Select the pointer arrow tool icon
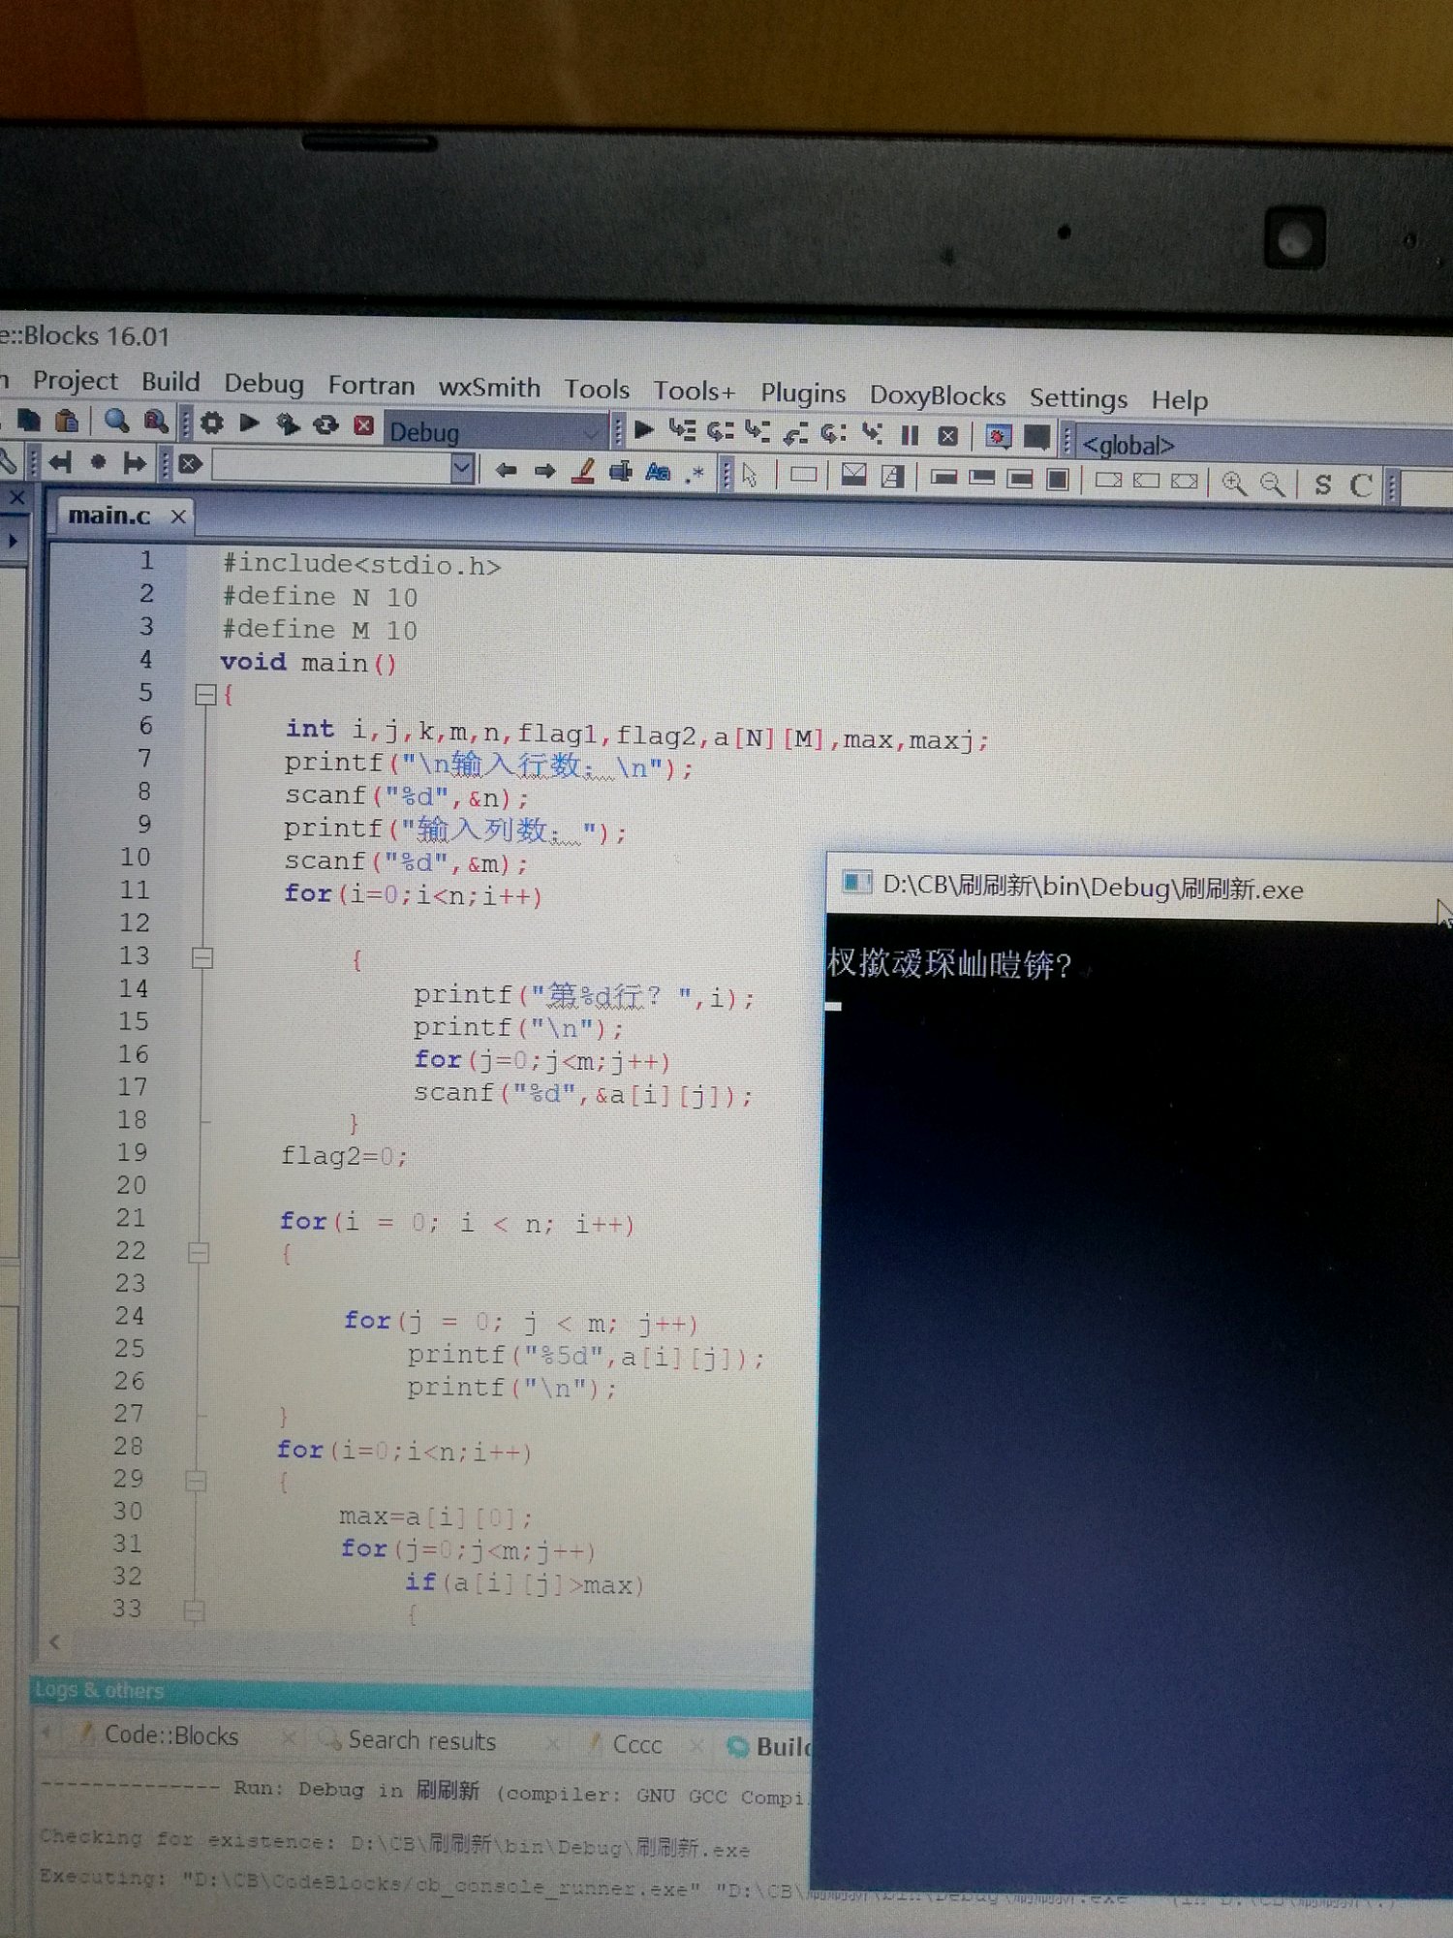 [749, 475]
